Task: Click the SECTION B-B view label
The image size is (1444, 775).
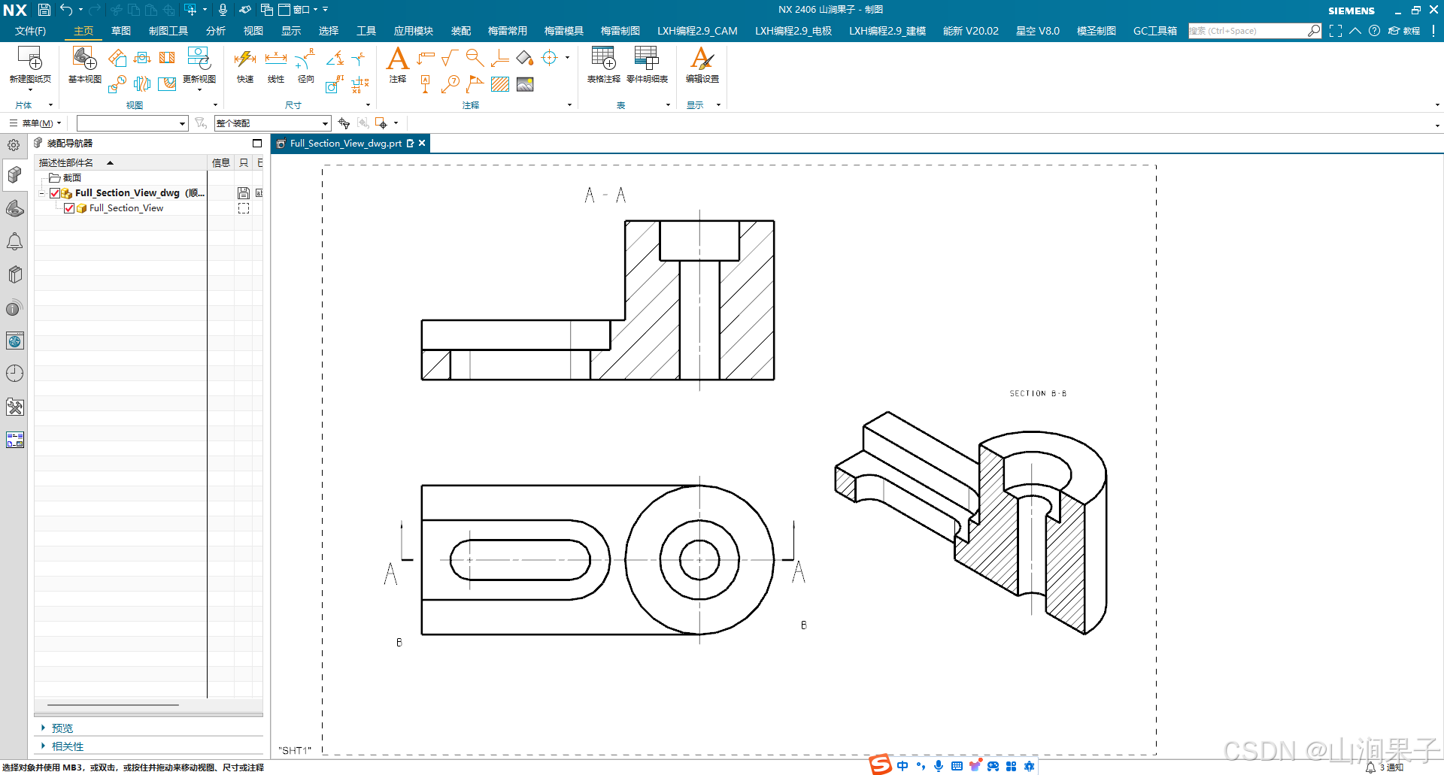Action: [x=1038, y=393]
